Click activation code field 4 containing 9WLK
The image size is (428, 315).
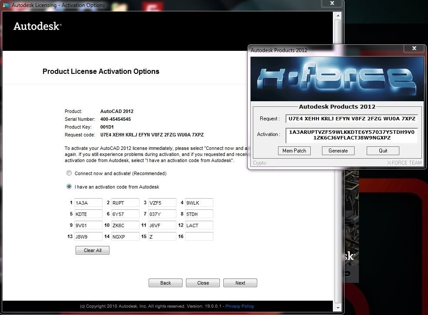[x=199, y=202]
